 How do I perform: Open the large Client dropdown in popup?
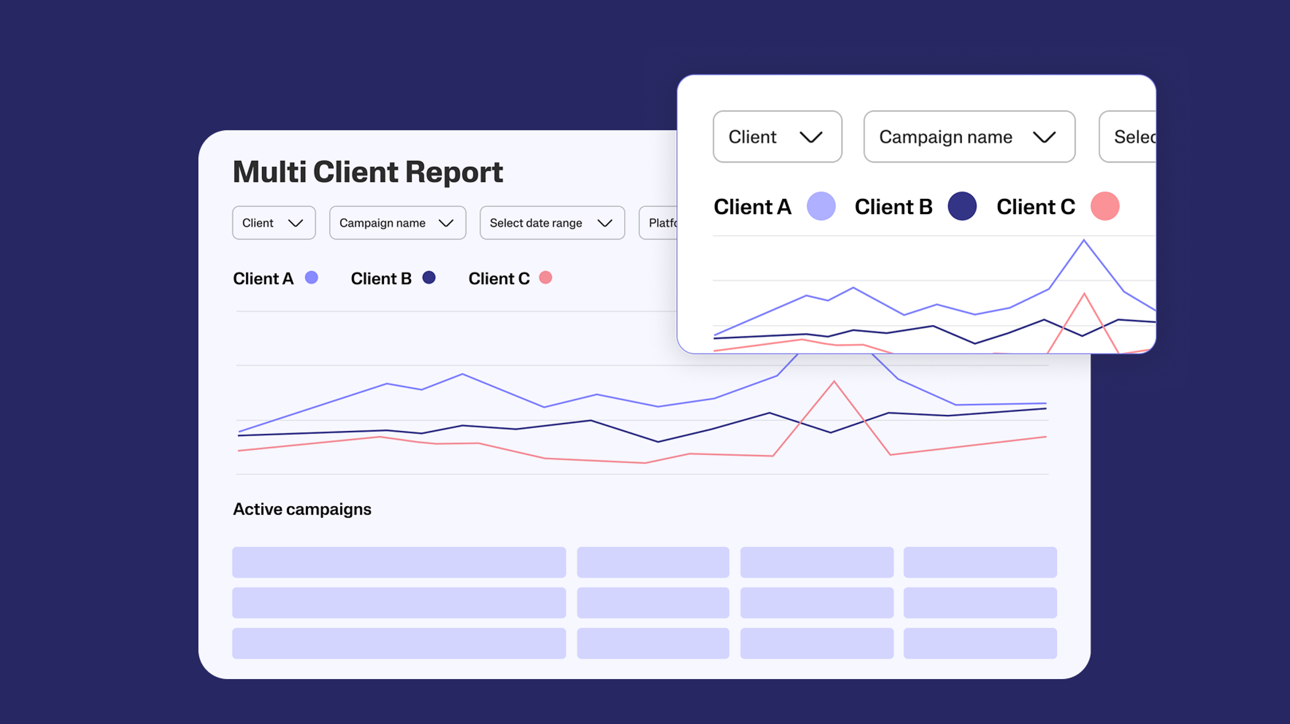coord(777,137)
